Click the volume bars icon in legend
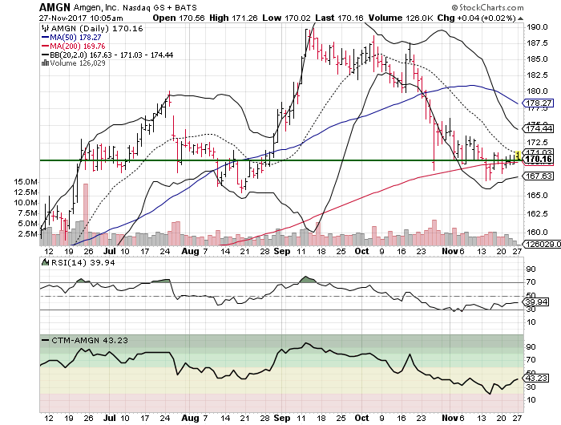Image resolution: width=561 pixels, height=425 pixels. coord(45,63)
